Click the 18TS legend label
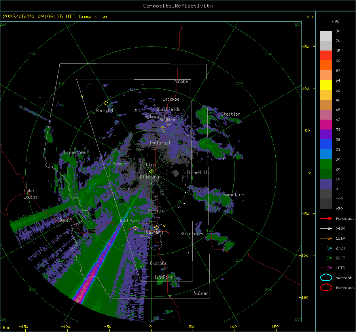This screenshot has width=356, height=332. 340,268
